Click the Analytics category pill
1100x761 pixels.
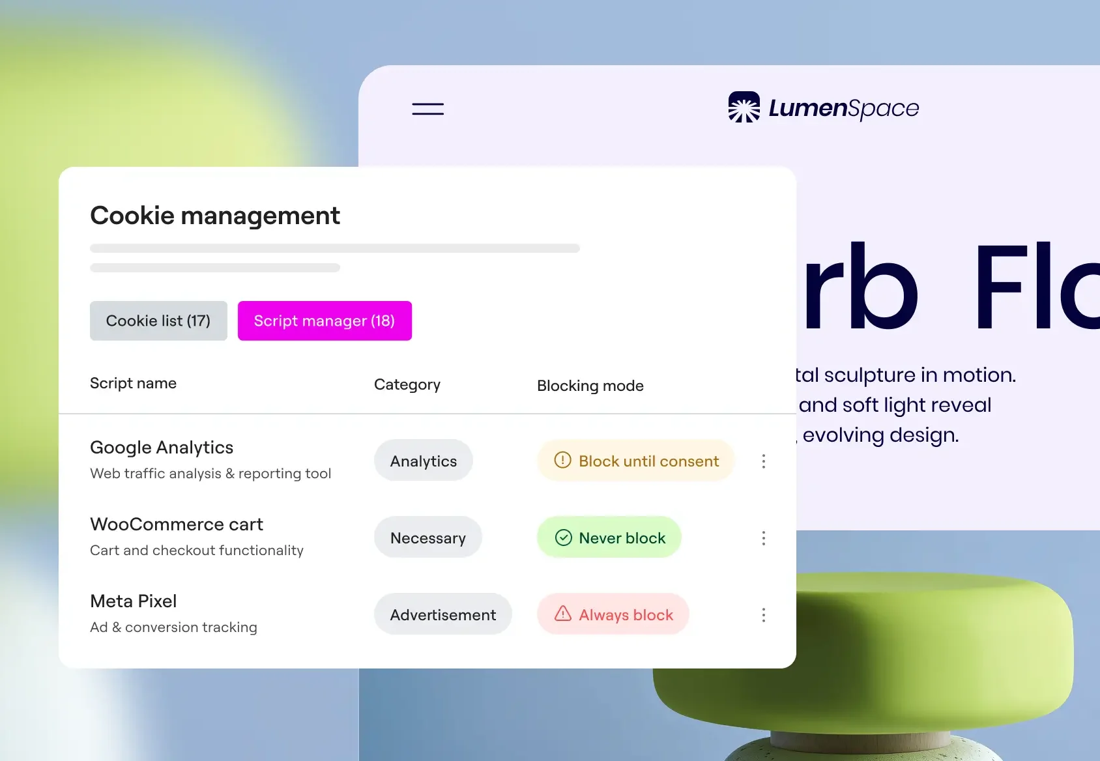[x=424, y=461]
